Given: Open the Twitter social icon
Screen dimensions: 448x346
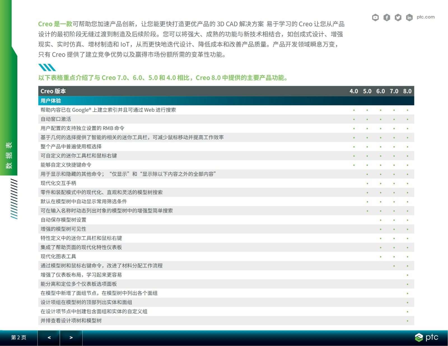Looking at the screenshot, I should (398, 18).
